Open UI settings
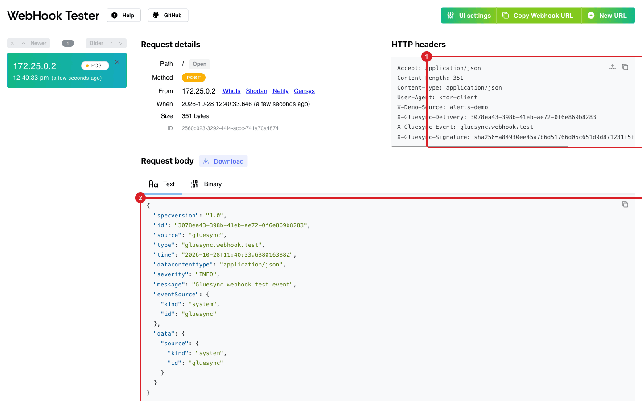 (x=469, y=16)
